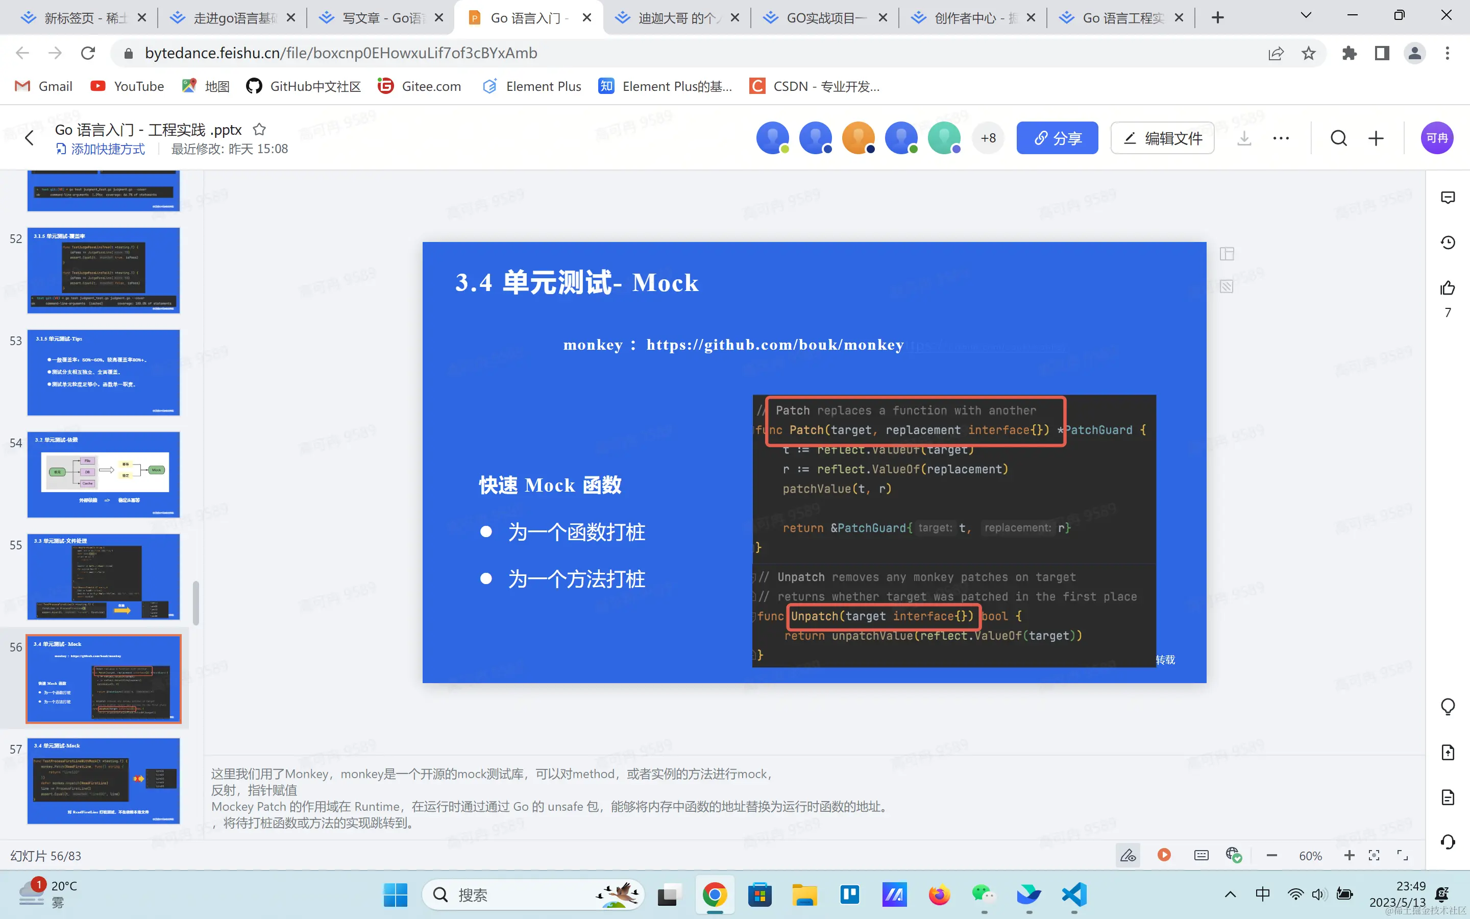
Task: Select slide 54 thumbnail
Action: click(103, 474)
